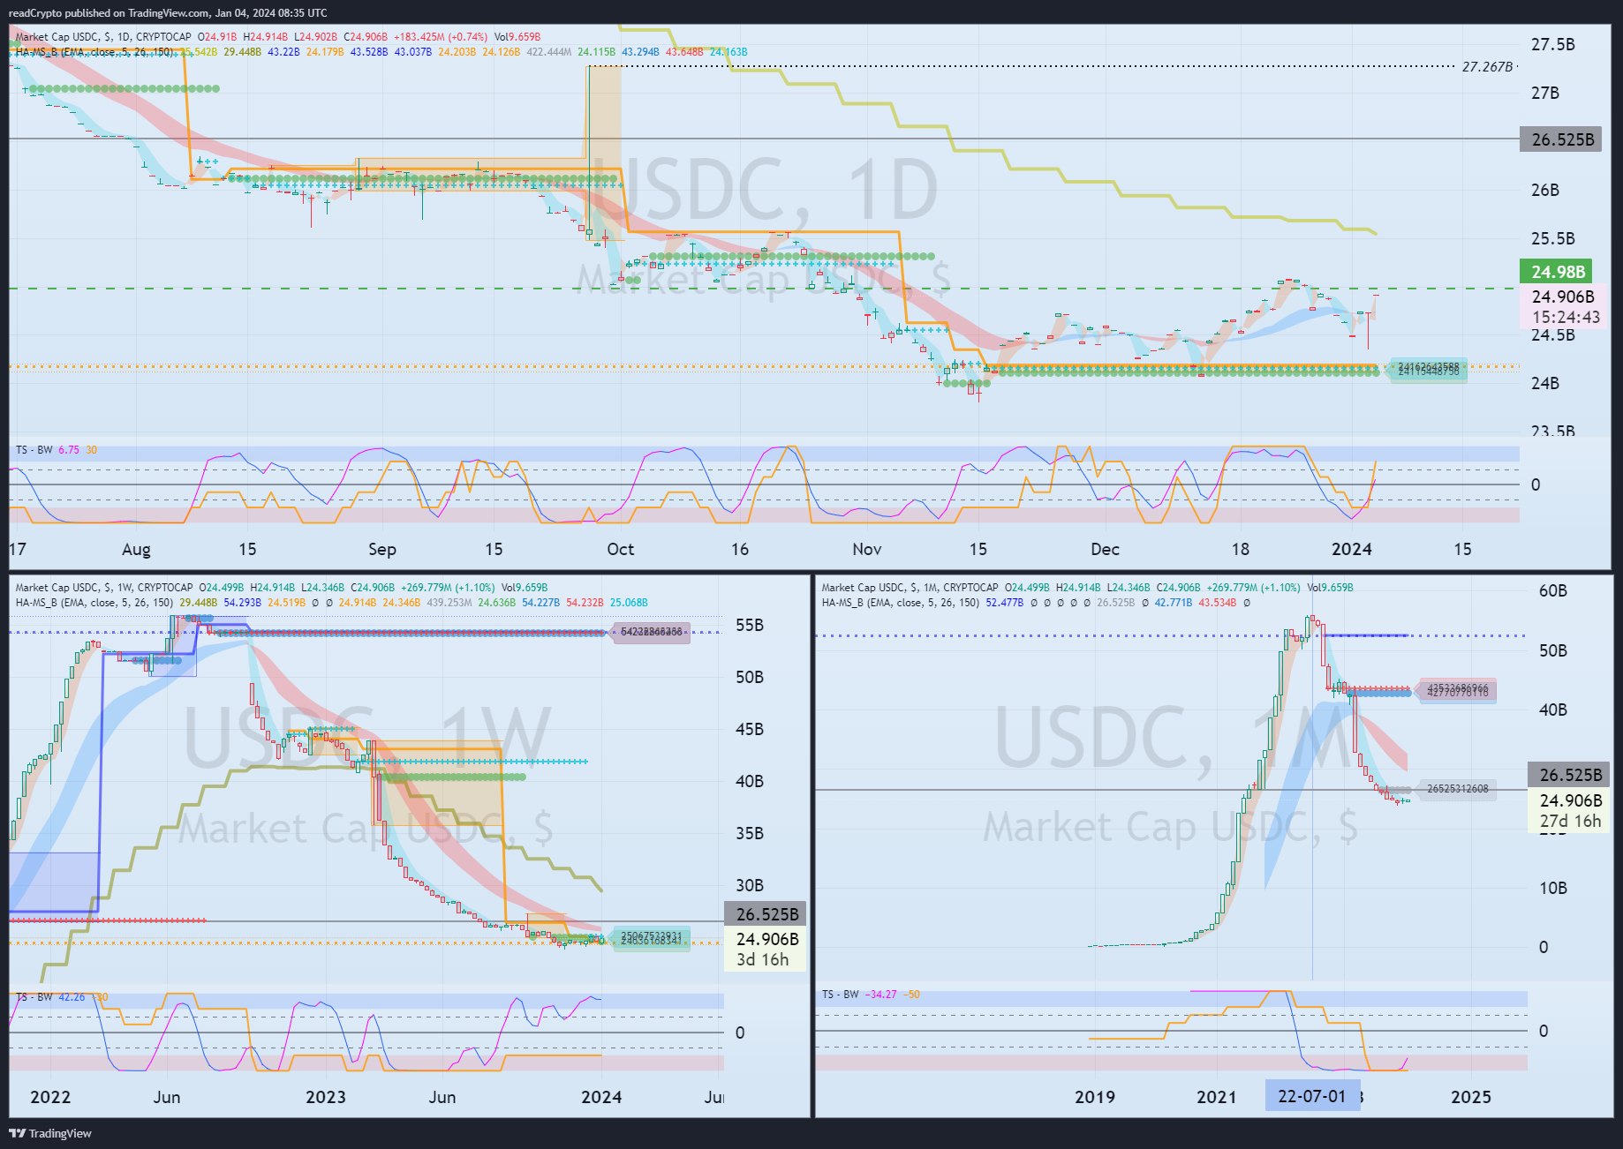
Task: Click the TS - BW -34.27 legend on the monthly chart
Action: click(871, 995)
